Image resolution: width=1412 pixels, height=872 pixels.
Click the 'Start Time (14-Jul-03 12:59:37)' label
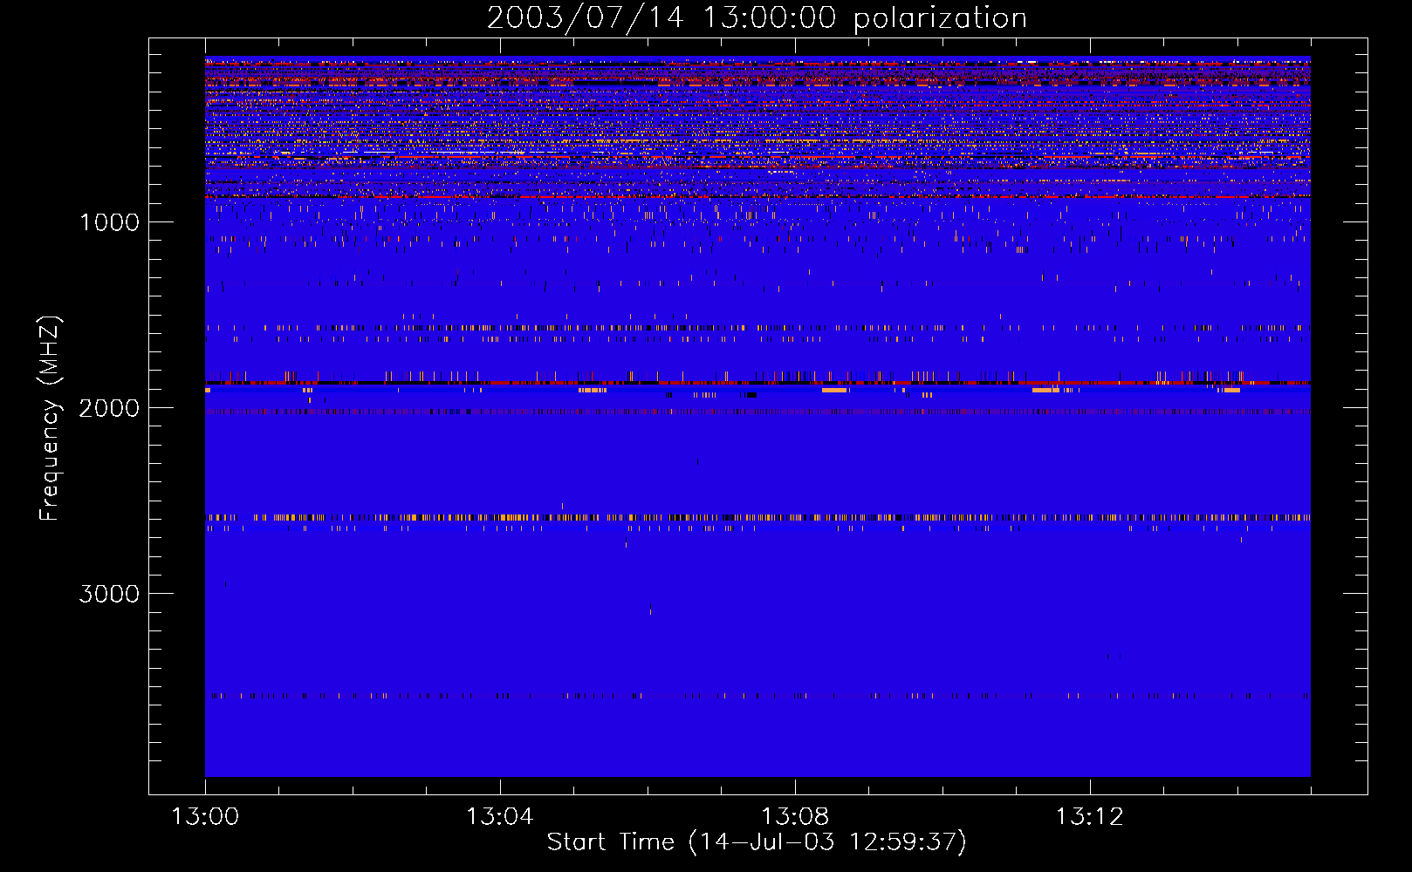pos(757,842)
